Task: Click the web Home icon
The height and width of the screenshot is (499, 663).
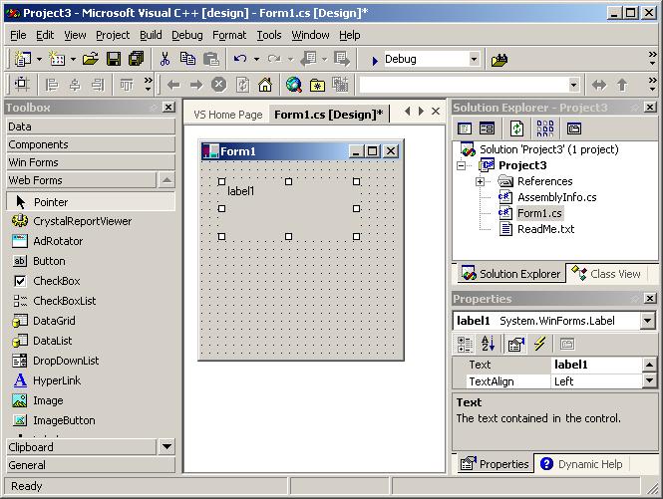Action: coord(265,85)
